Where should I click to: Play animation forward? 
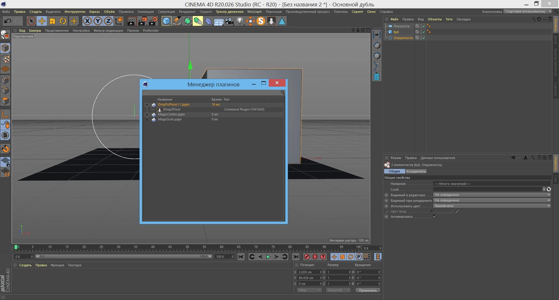tap(268, 257)
